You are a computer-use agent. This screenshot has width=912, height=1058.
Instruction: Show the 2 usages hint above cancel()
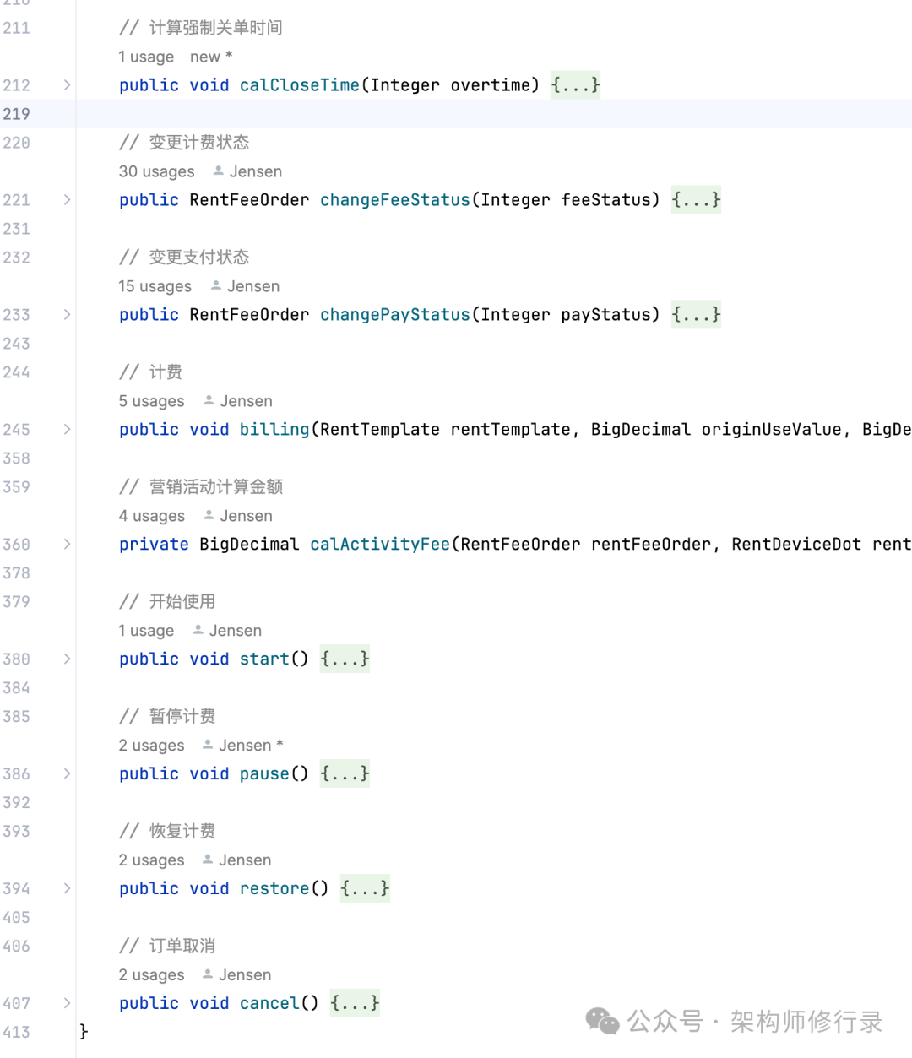[x=151, y=975]
